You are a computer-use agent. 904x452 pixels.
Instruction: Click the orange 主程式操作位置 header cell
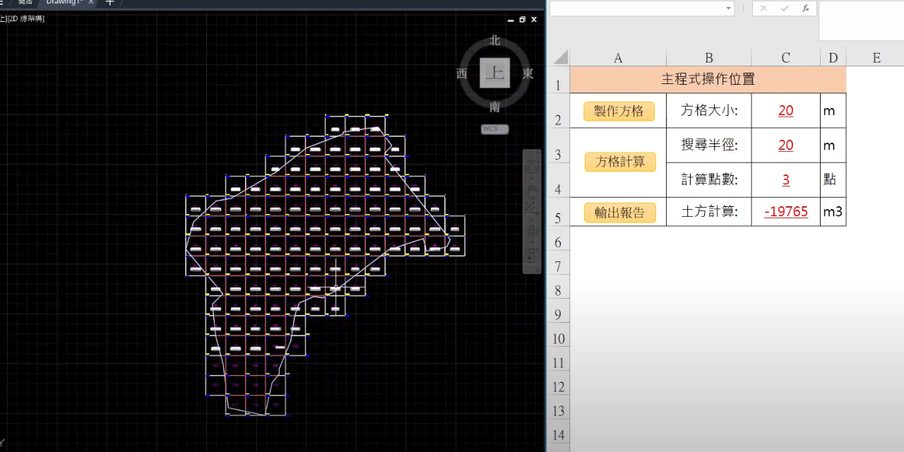pos(708,79)
